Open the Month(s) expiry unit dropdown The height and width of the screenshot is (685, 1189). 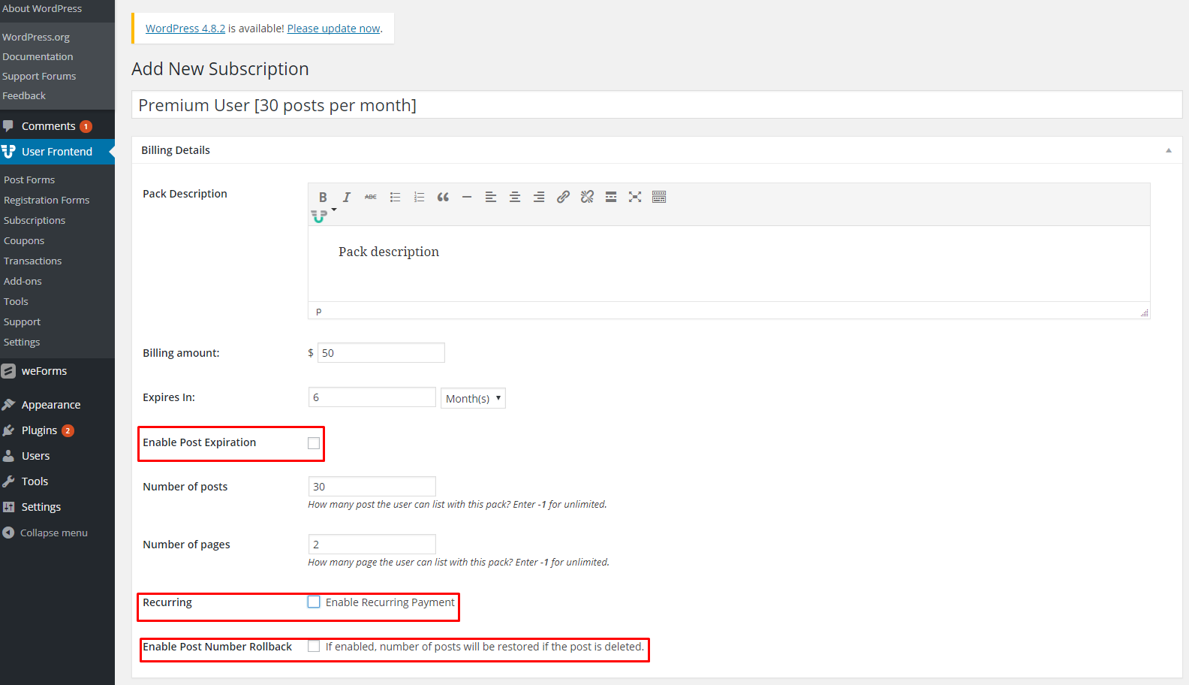(473, 398)
